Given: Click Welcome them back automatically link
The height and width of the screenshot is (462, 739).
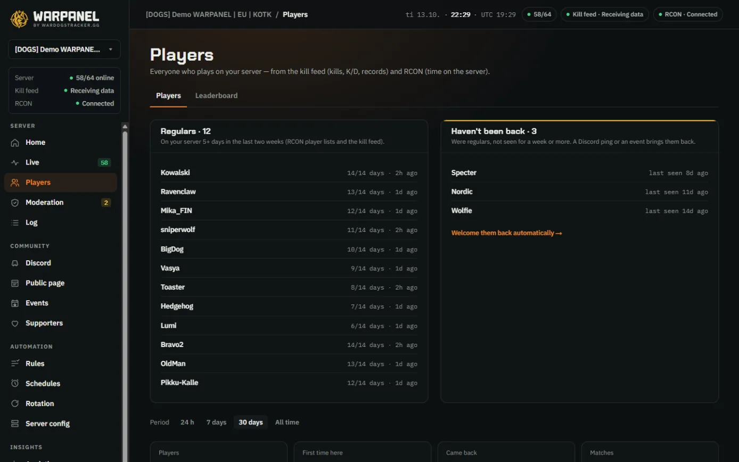Looking at the screenshot, I should (506, 233).
